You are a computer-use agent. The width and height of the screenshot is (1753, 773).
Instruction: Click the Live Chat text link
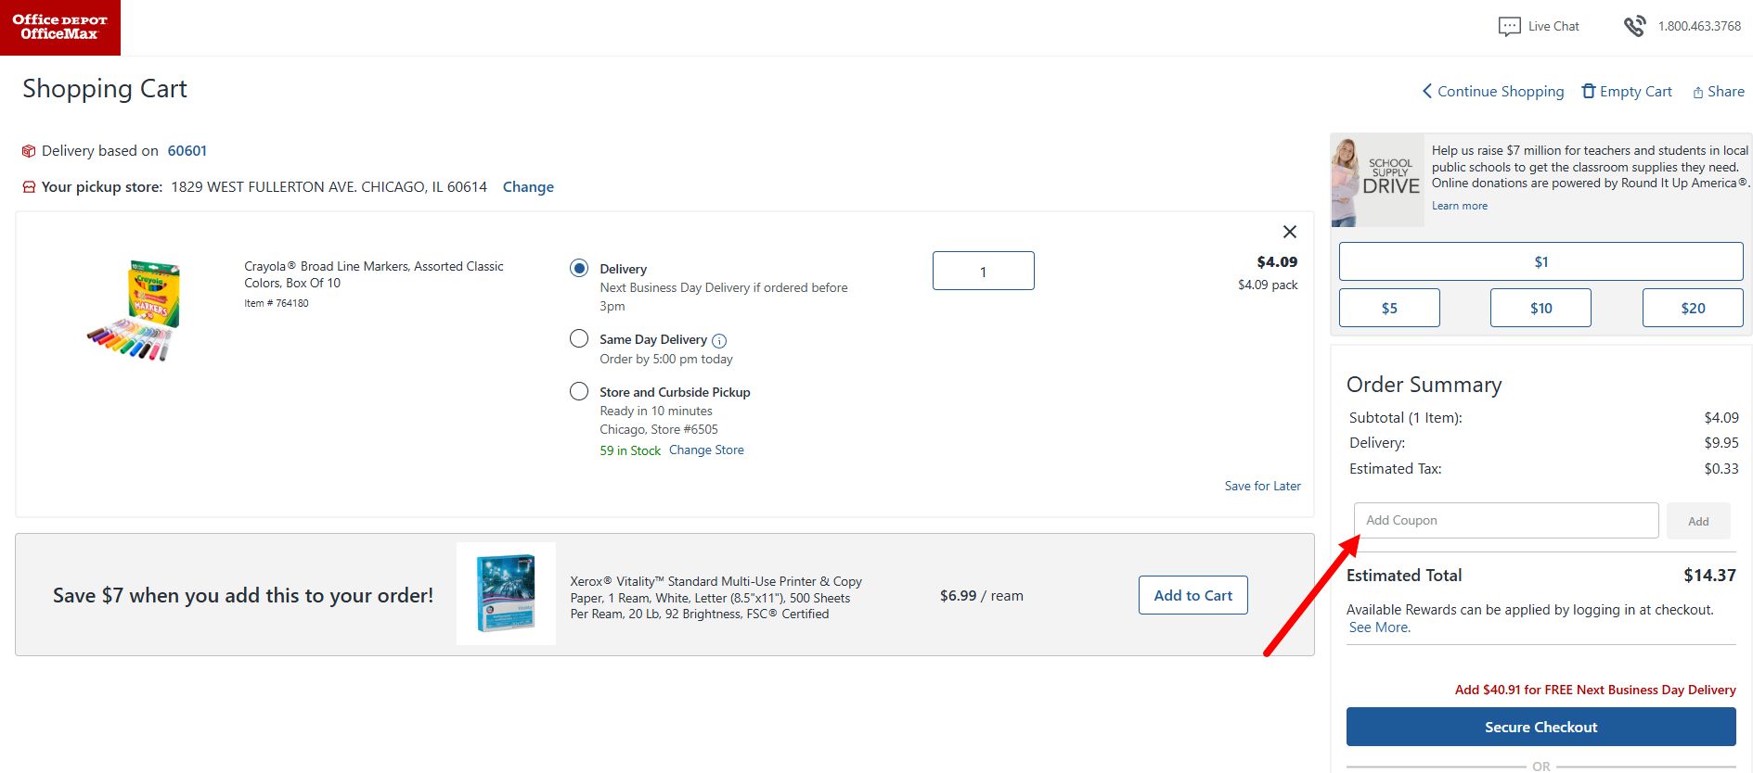click(1553, 26)
